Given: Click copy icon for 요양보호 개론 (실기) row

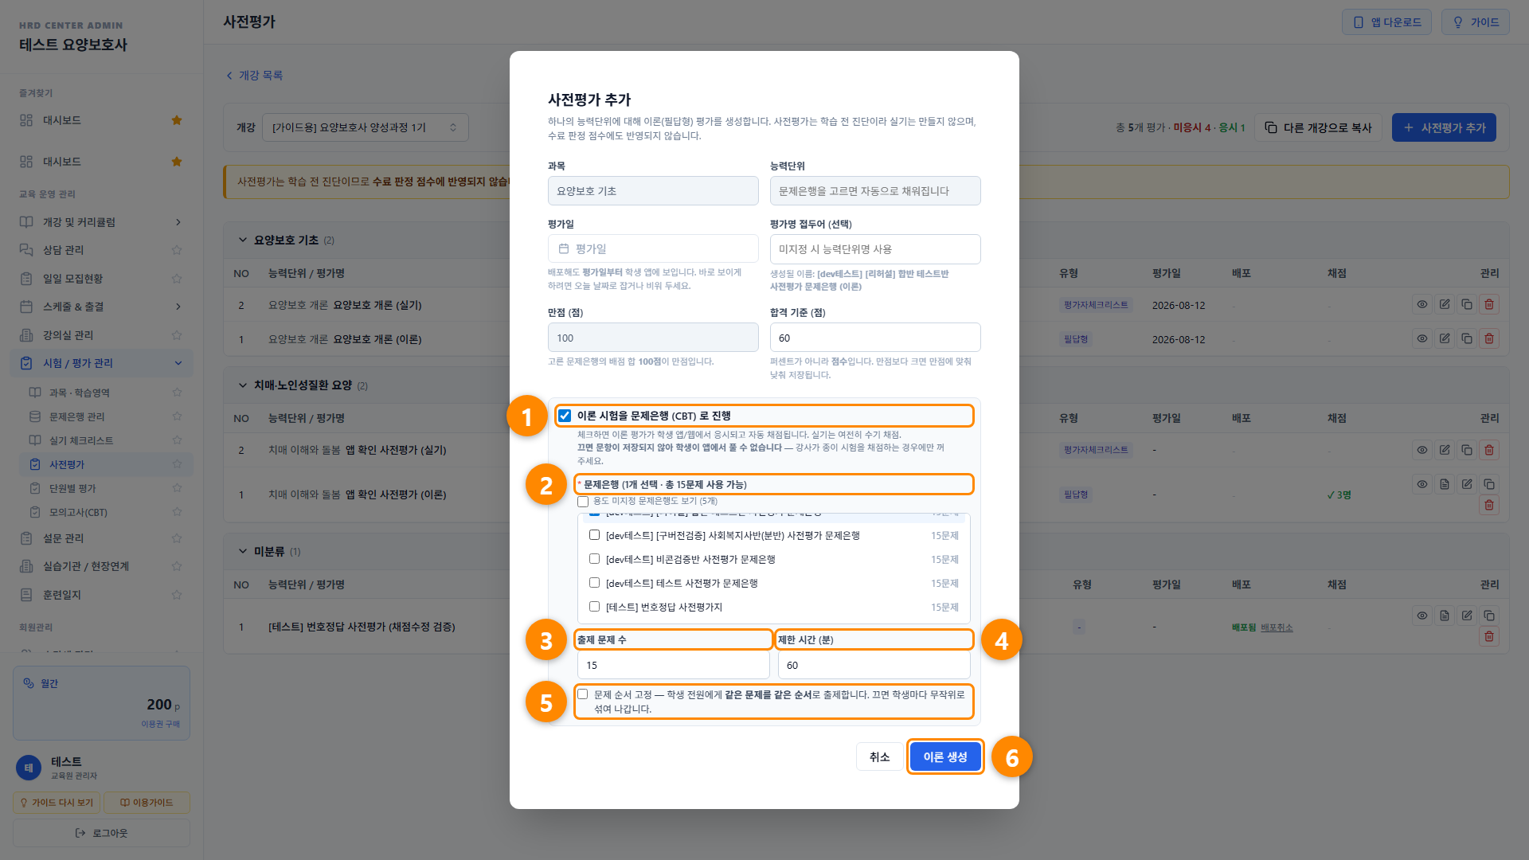Looking at the screenshot, I should [x=1466, y=304].
